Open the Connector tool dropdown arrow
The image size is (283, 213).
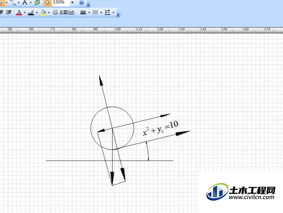coord(19,3)
